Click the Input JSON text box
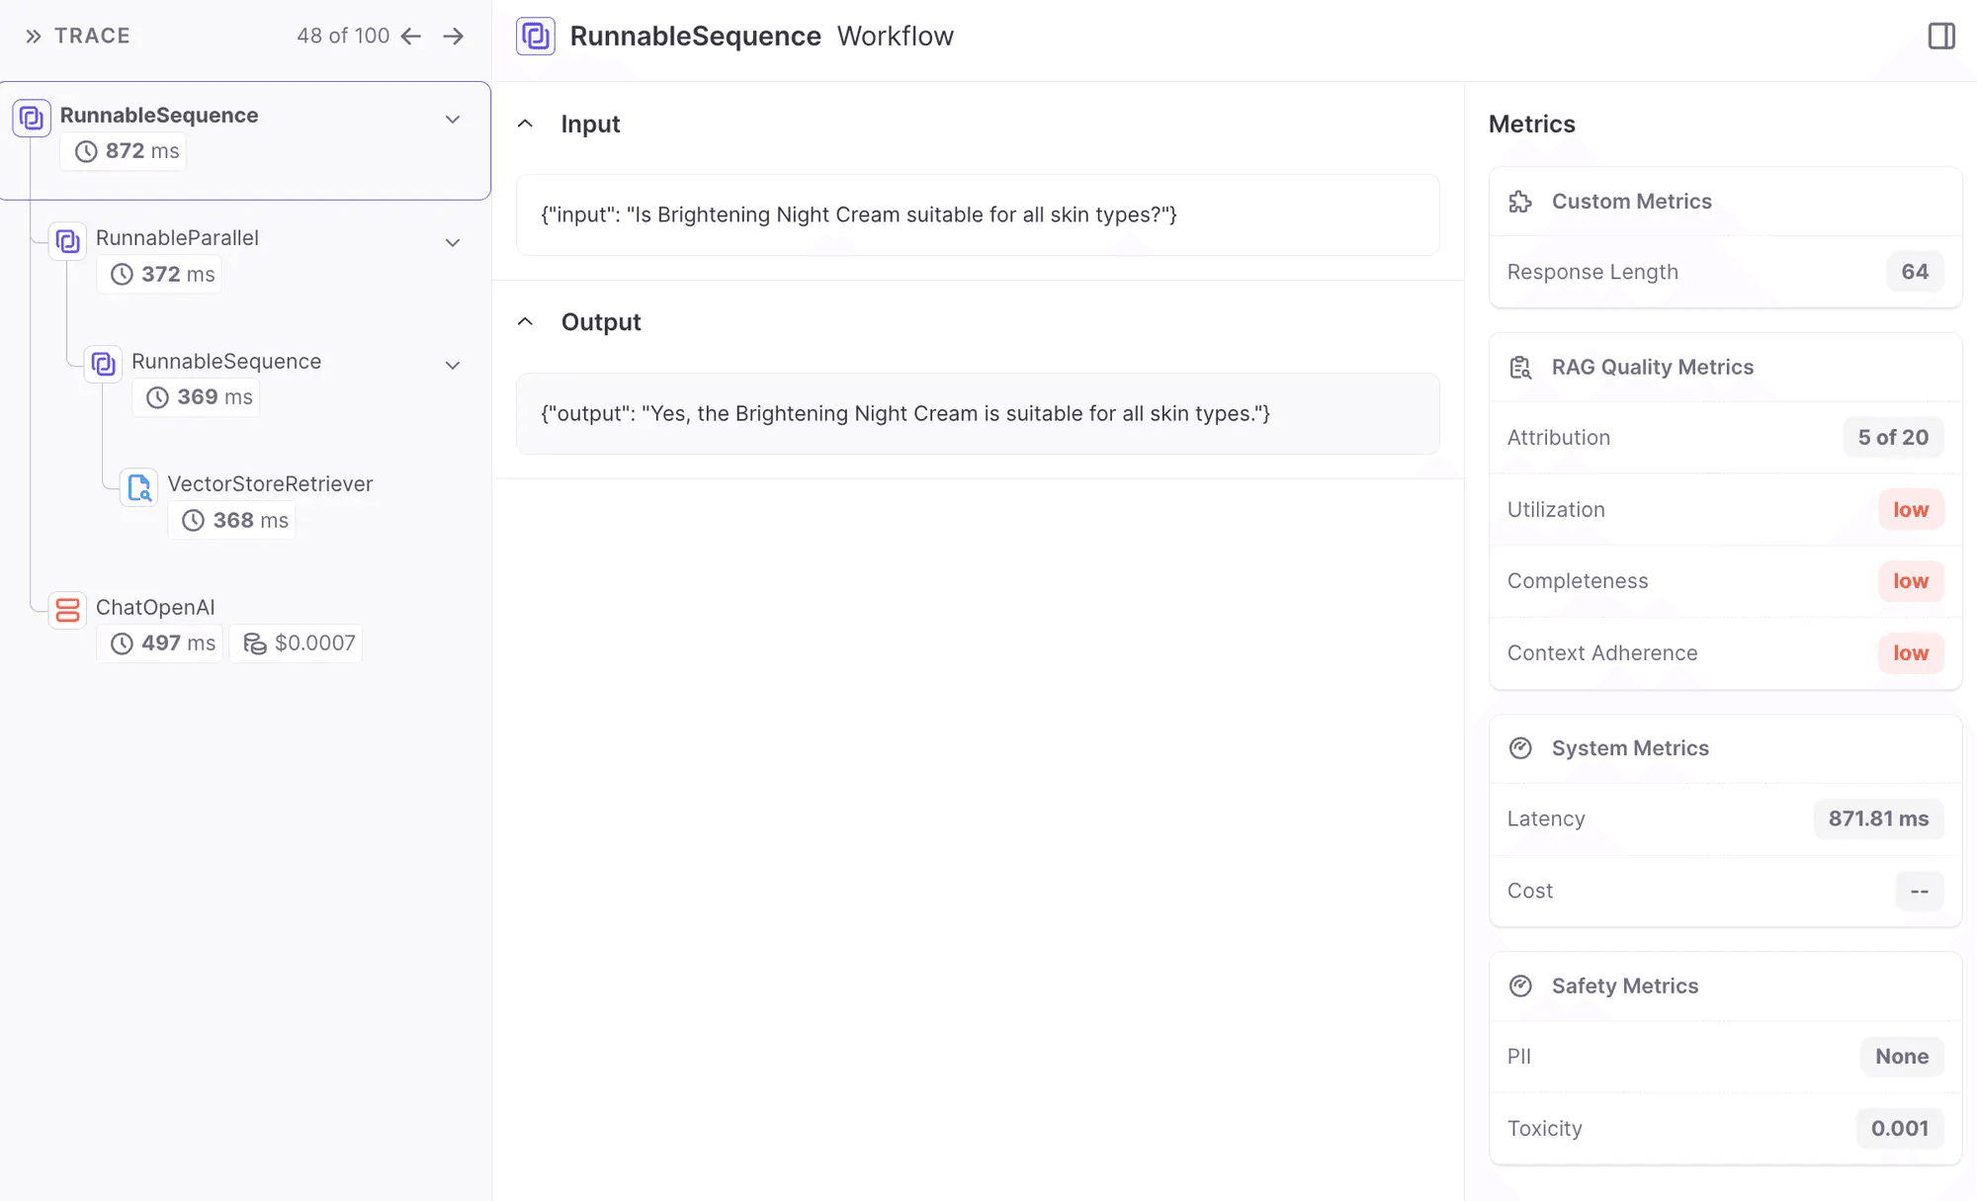This screenshot has width=1977, height=1201. 978,215
